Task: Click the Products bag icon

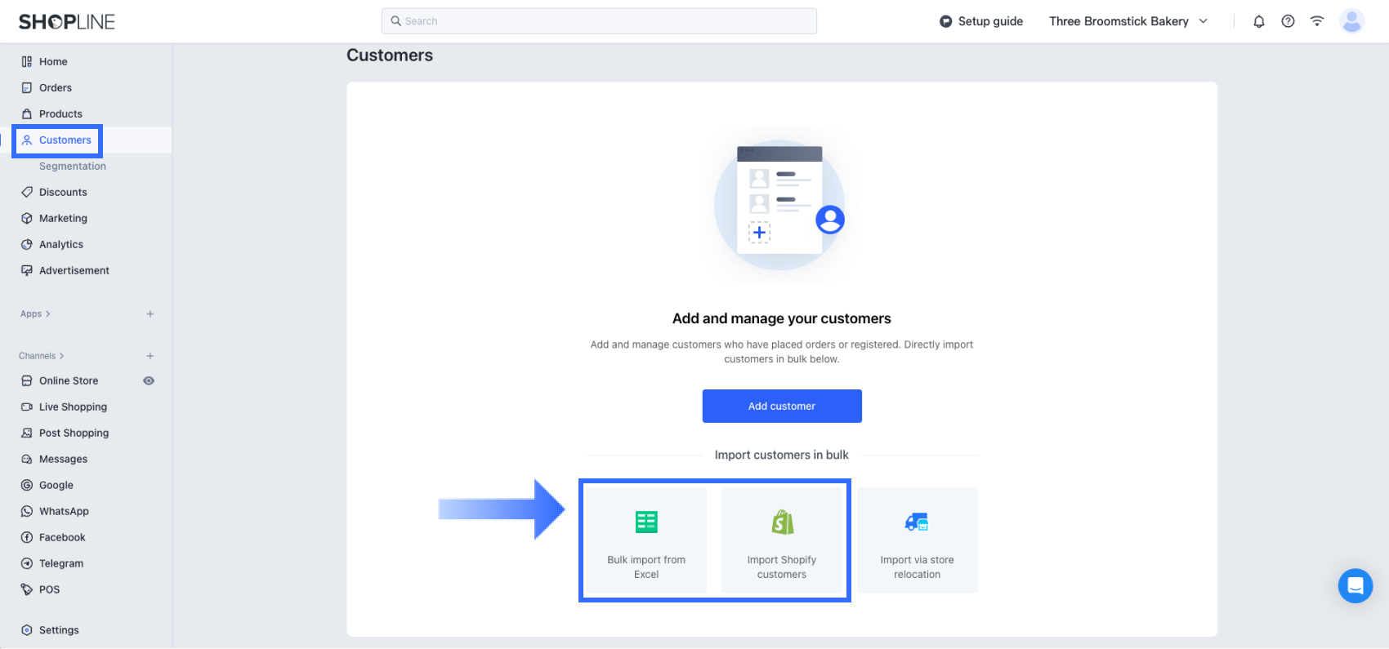Action: coord(27,113)
